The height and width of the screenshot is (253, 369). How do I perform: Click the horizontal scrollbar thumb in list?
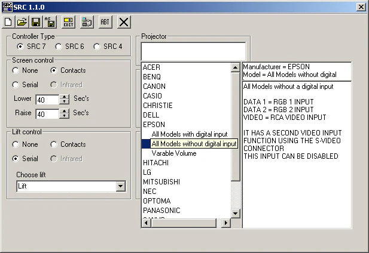184,223
